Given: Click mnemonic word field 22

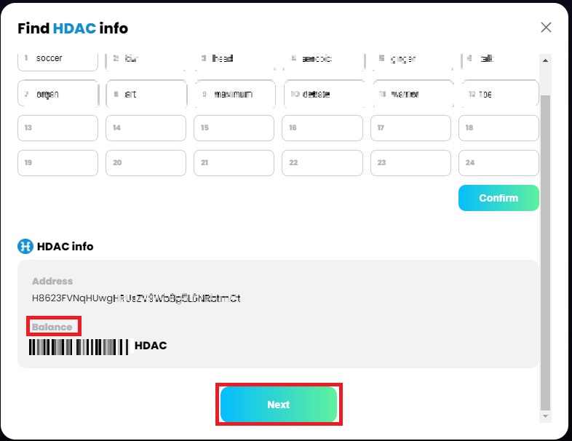Looking at the screenshot, I should [x=322, y=162].
